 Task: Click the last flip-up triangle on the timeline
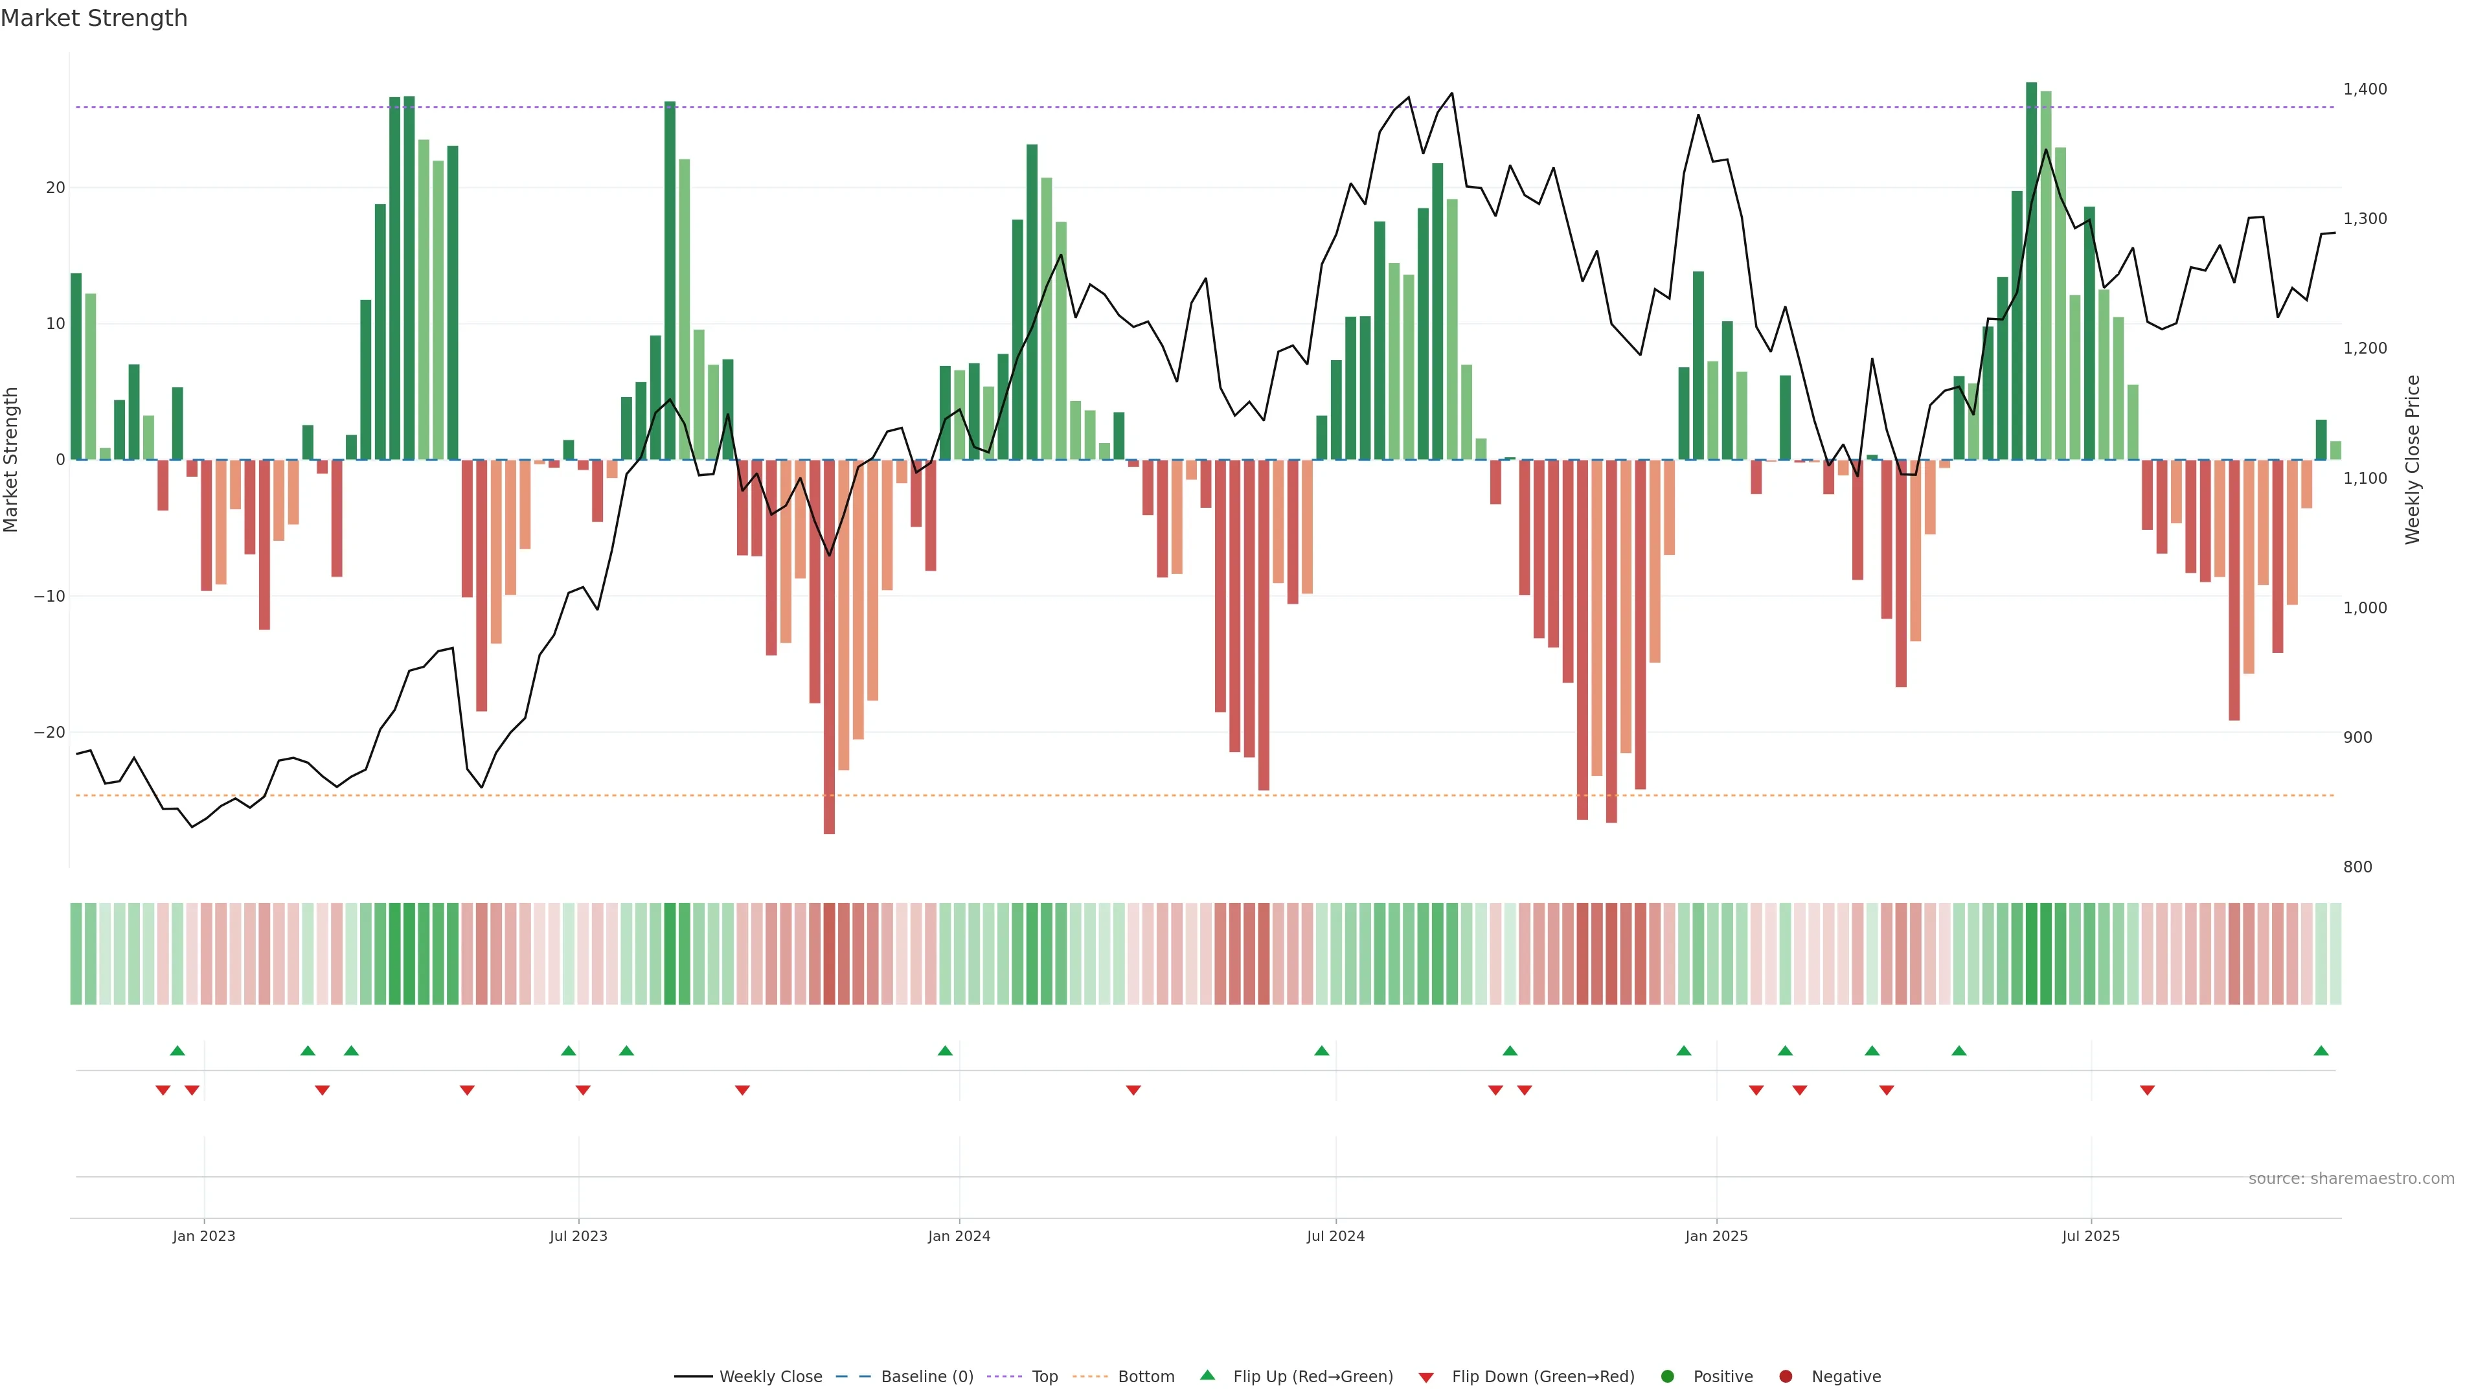[2321, 1051]
